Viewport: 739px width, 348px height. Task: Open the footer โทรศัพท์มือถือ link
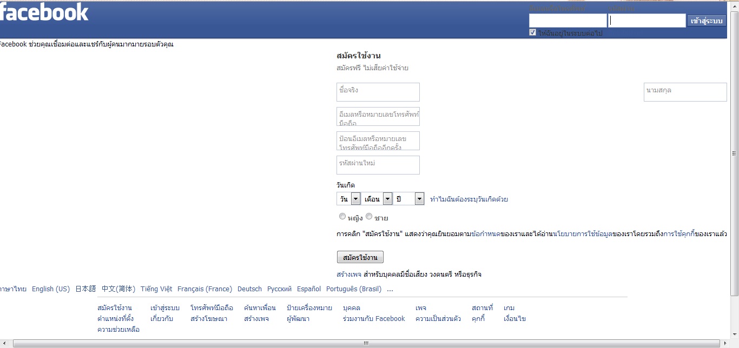212,308
